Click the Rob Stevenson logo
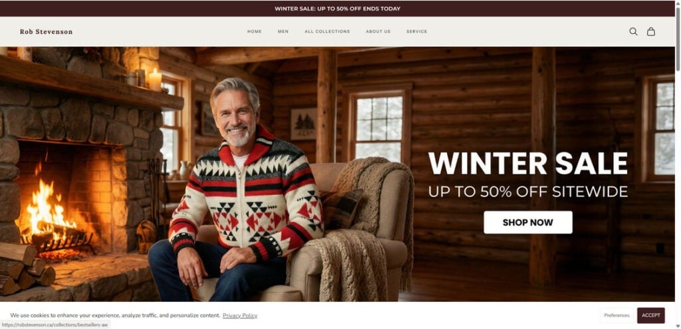Viewport: 681px width, 329px height. coord(46,32)
